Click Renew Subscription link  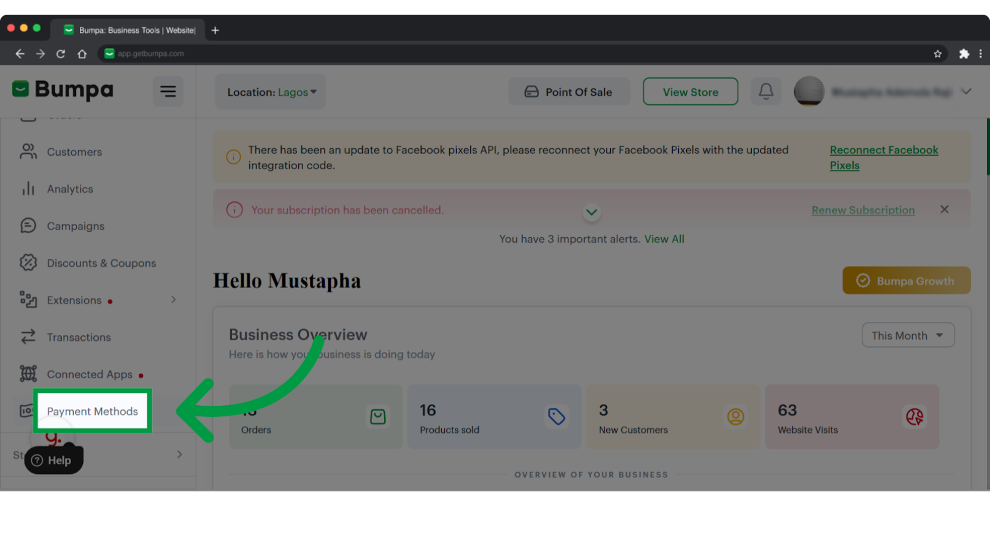[863, 210]
